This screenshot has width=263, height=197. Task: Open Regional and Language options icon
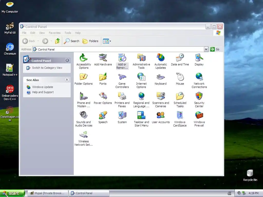pos(141,100)
